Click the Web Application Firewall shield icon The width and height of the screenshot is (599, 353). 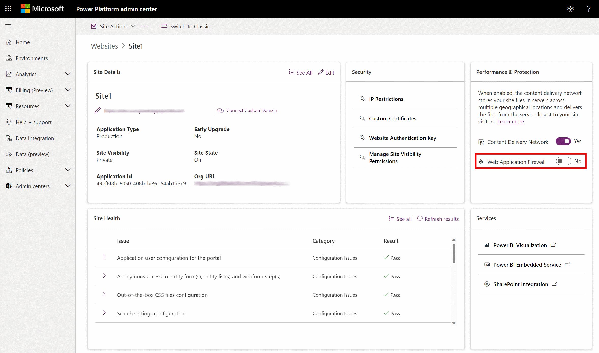pyautogui.click(x=481, y=161)
